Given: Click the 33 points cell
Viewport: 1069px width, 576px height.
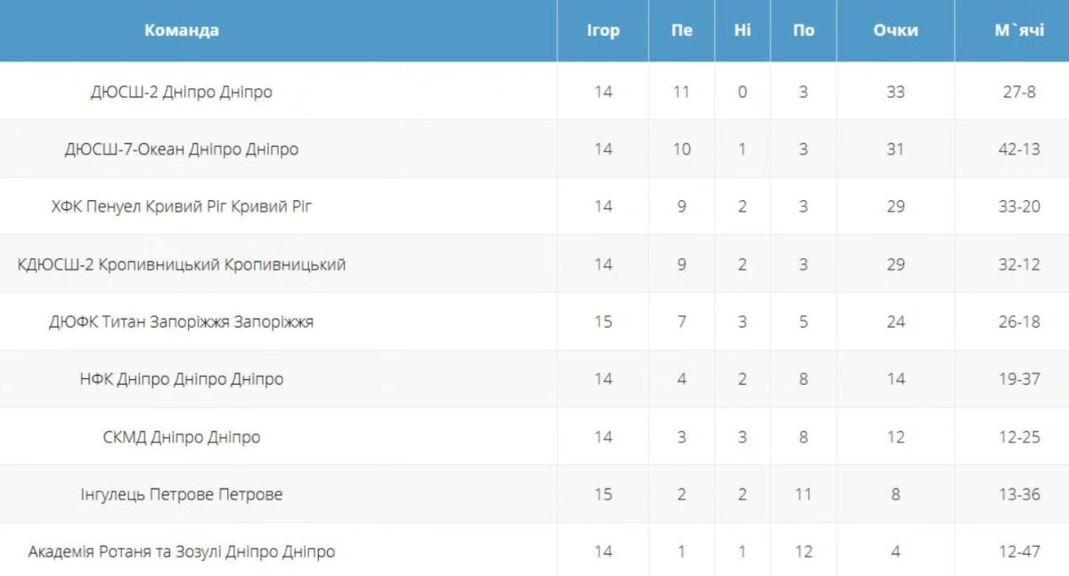Looking at the screenshot, I should (x=895, y=92).
